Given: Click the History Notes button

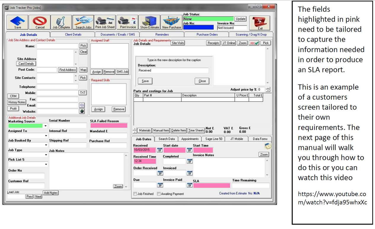Looking at the screenshot, I should (x=17, y=102).
